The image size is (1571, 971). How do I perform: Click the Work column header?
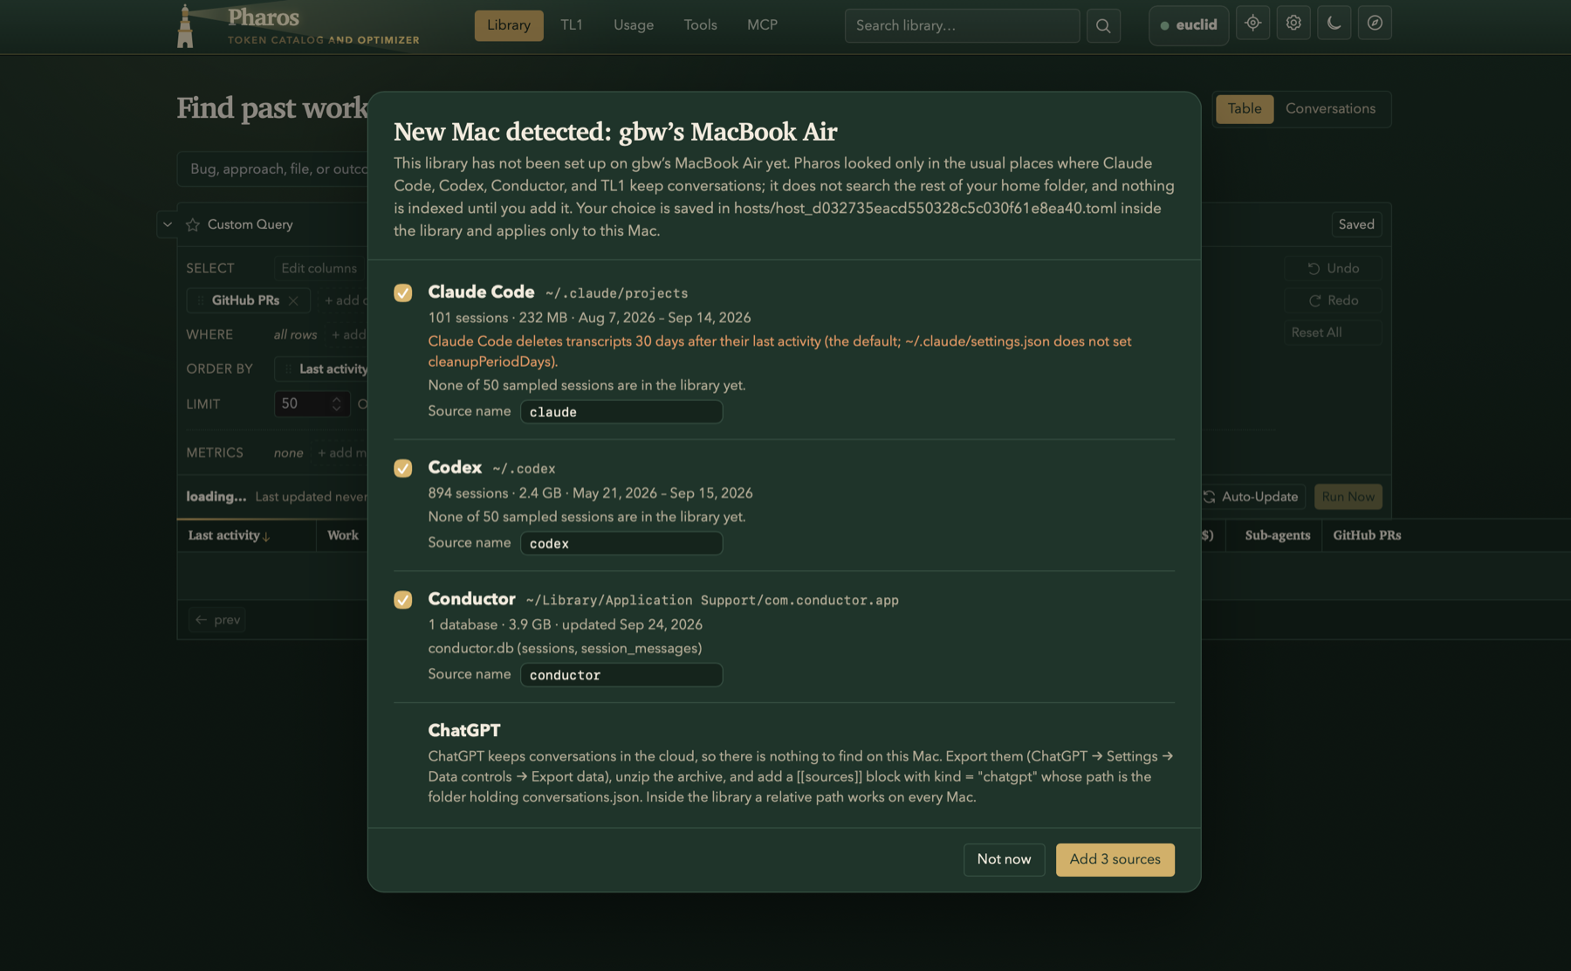(343, 535)
